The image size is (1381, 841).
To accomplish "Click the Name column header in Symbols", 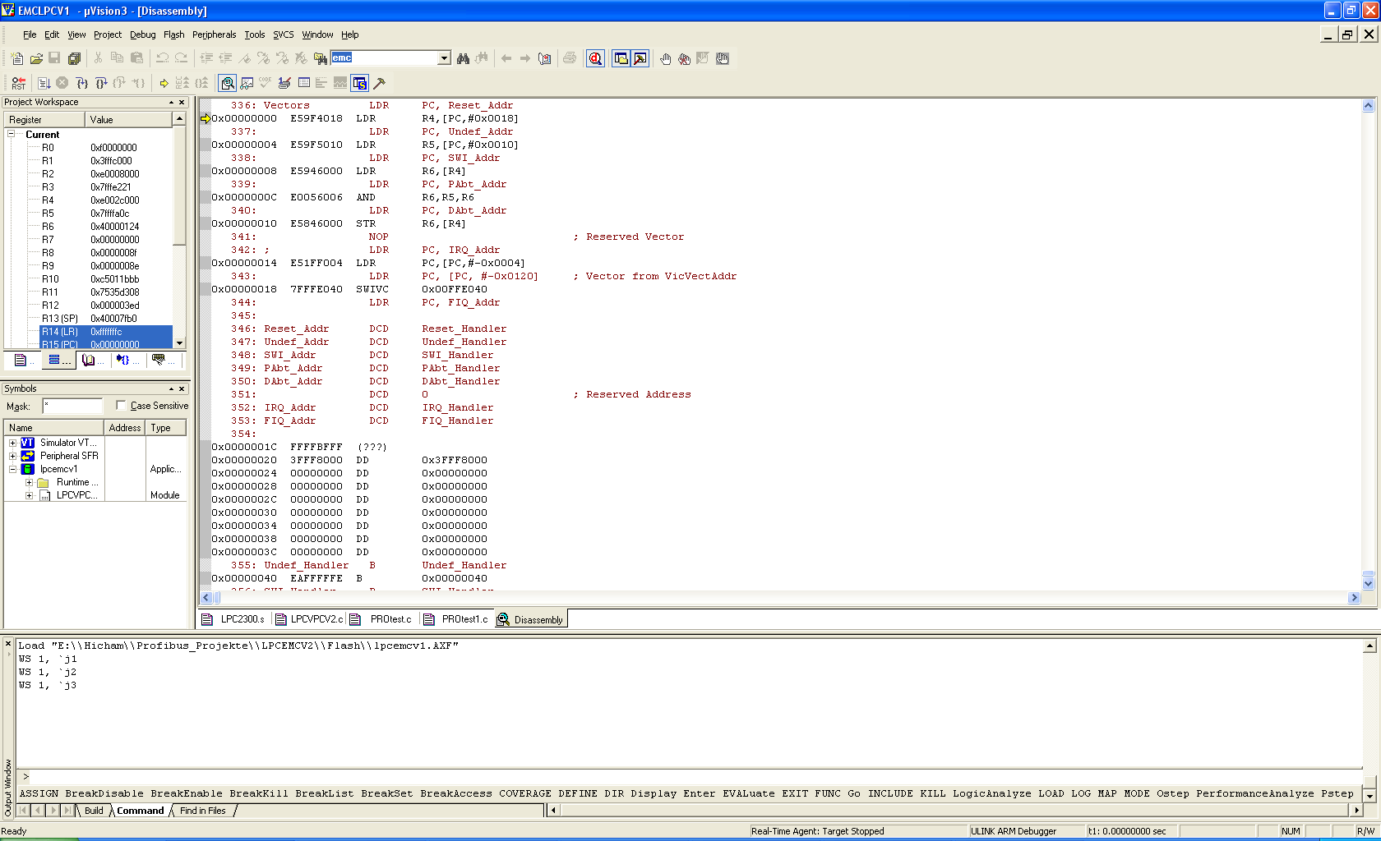I will (54, 428).
